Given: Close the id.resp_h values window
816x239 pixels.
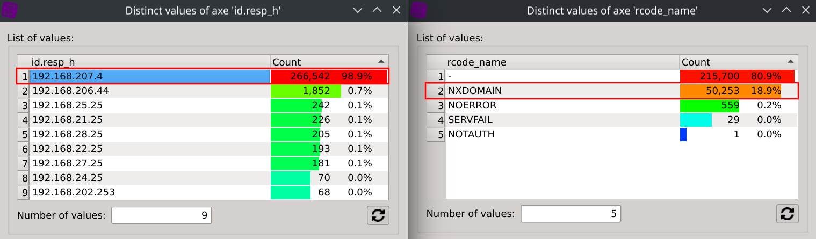Looking at the screenshot, I should (396, 10).
